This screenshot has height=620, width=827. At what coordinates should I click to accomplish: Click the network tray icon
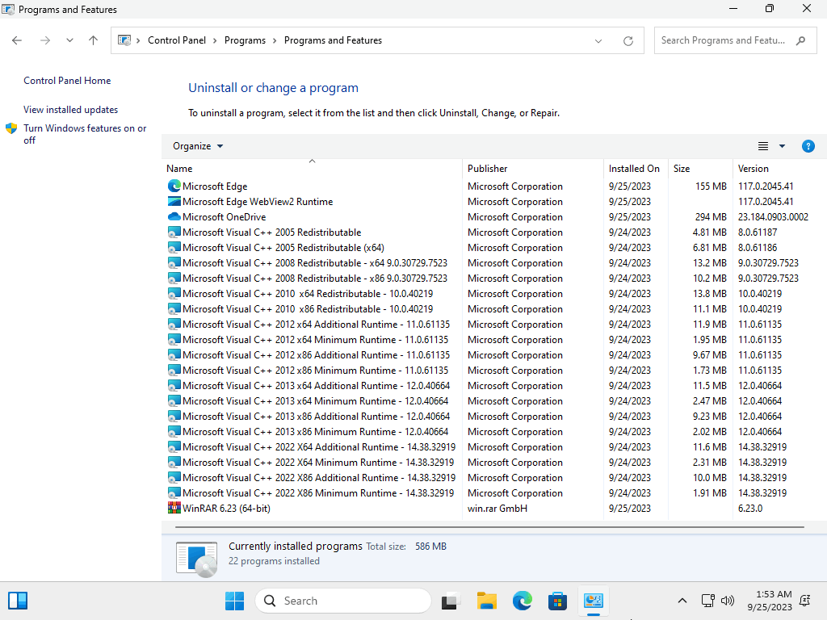point(707,601)
